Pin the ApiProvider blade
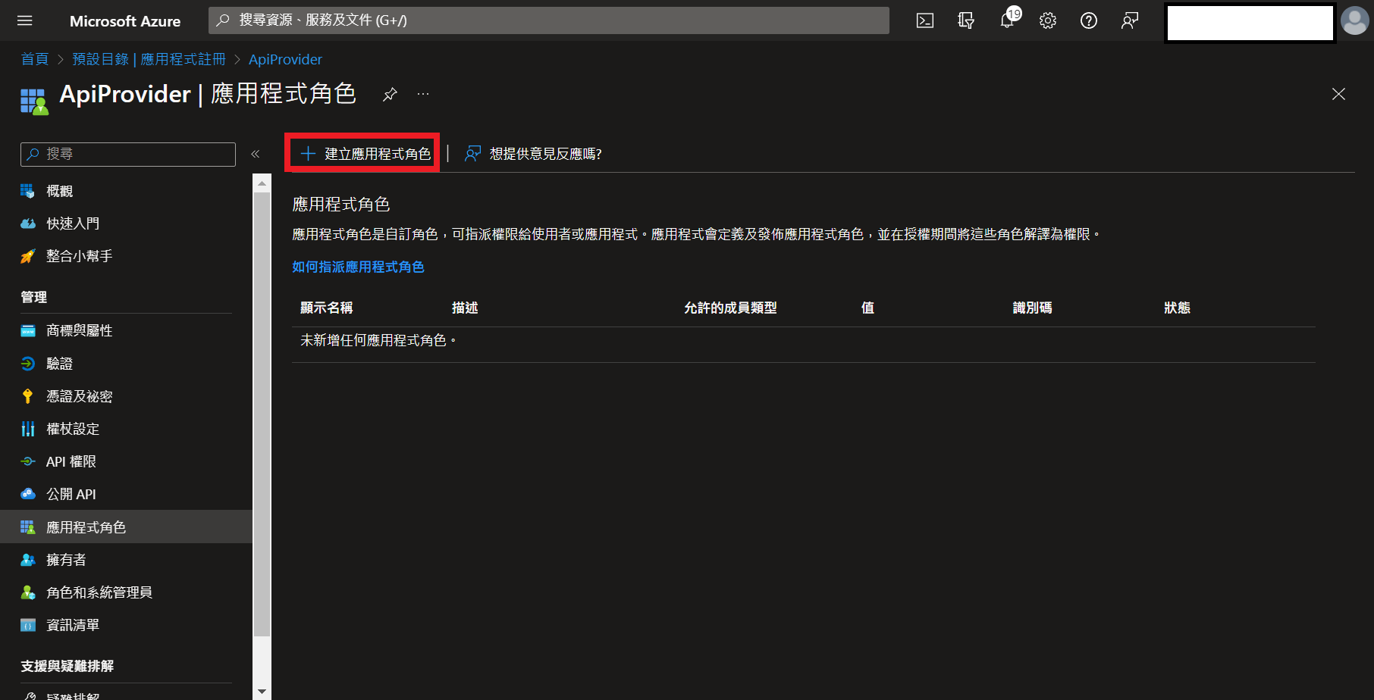1374x700 pixels. pyautogui.click(x=390, y=94)
